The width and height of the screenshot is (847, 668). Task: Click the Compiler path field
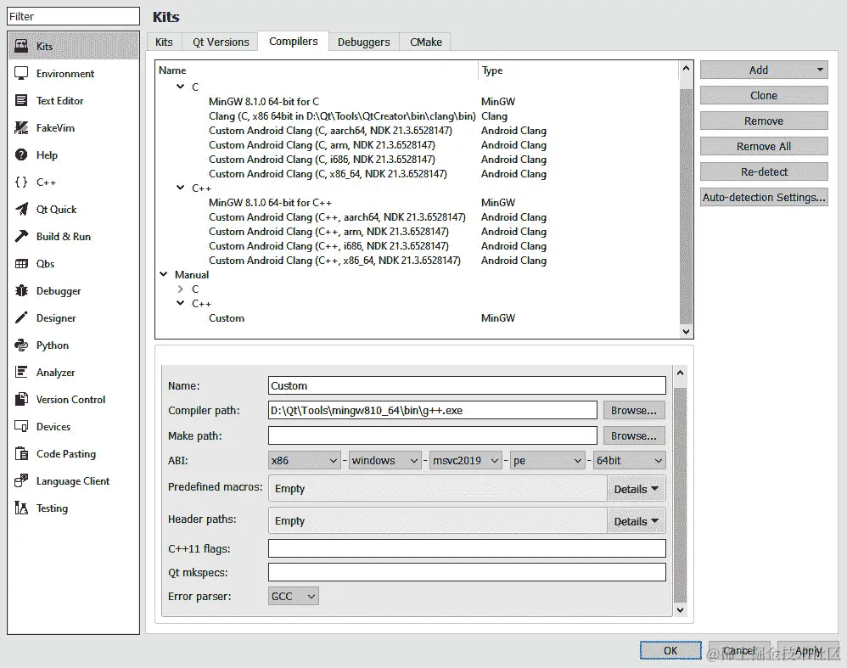[433, 410]
